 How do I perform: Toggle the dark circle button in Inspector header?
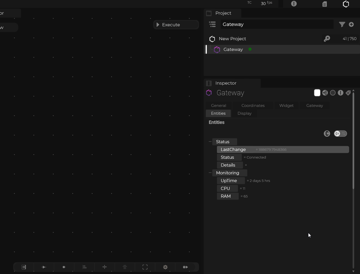pos(333,93)
